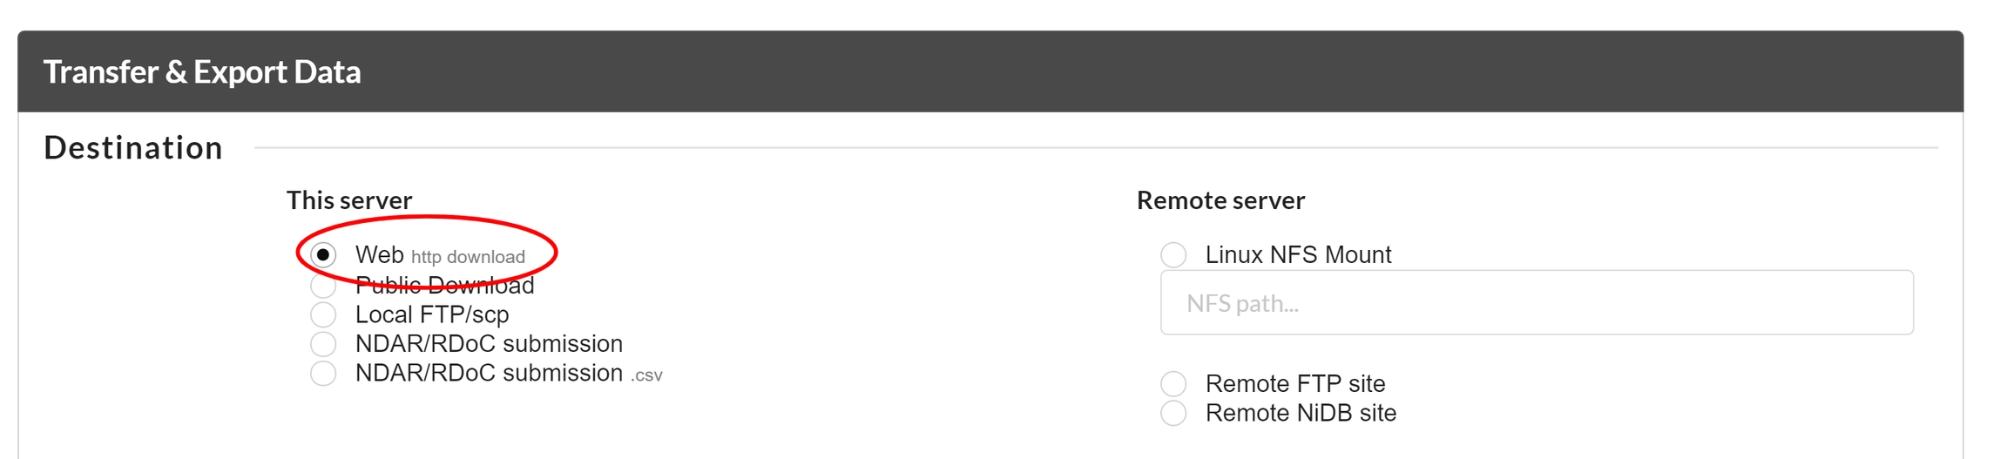Select the Web http download radio button
This screenshot has height=459, width=2007.
pyautogui.click(x=323, y=255)
